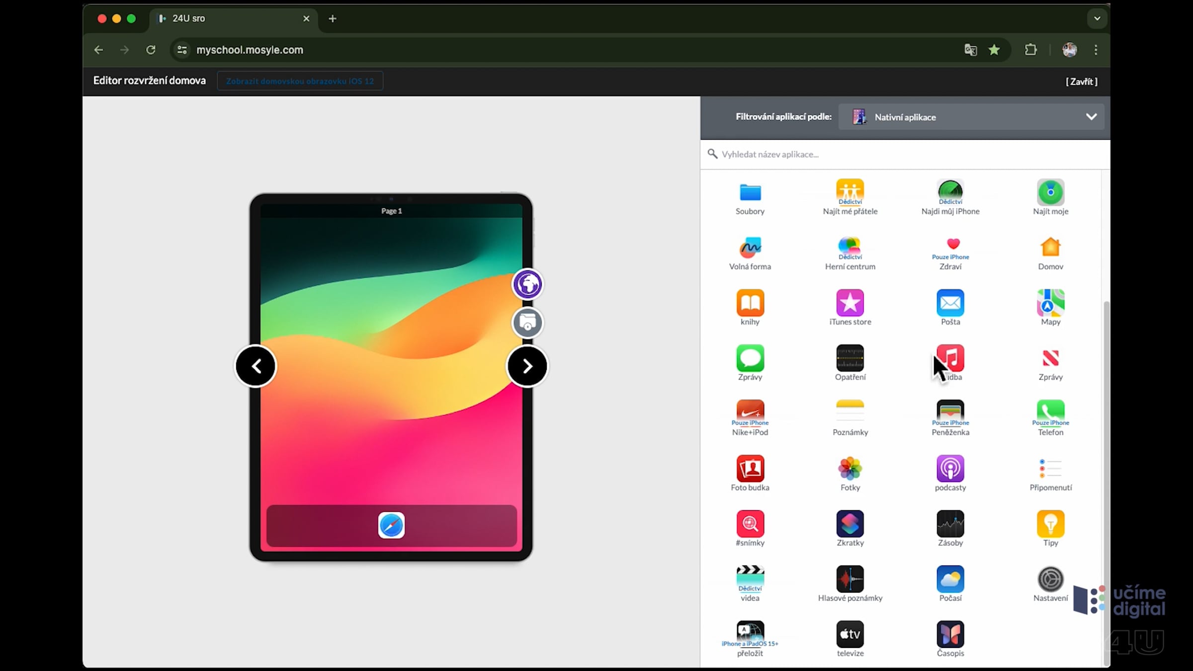
Task: Choose the Mapy app icon
Action: pos(1050,303)
